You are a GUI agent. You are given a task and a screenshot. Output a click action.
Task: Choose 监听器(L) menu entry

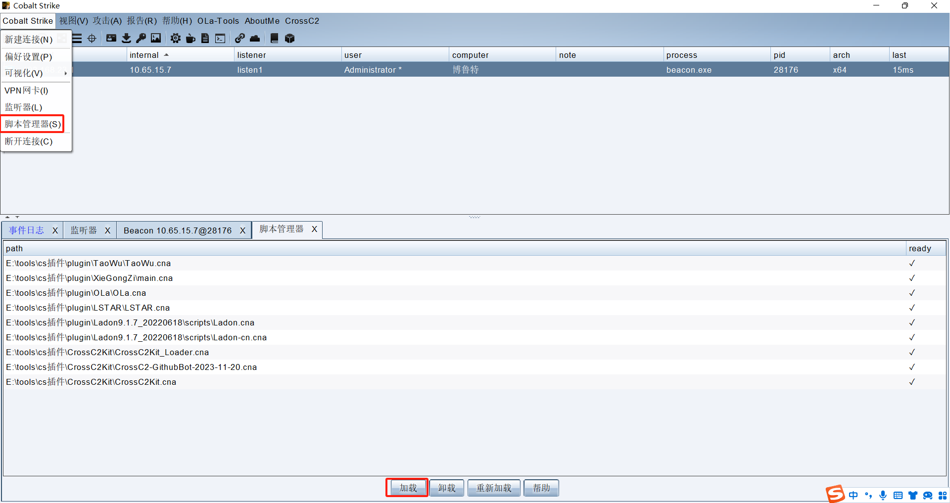coord(36,107)
